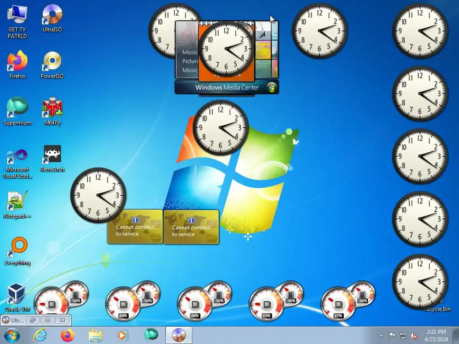
Task: Select the Supermium desktop shortcut
Action: pos(17,111)
